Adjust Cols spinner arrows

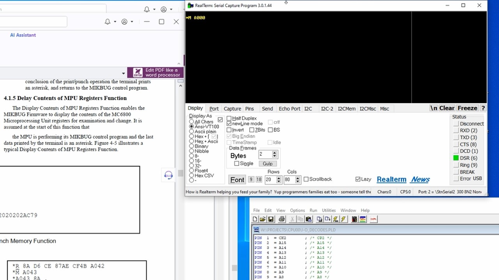pyautogui.click(x=298, y=180)
